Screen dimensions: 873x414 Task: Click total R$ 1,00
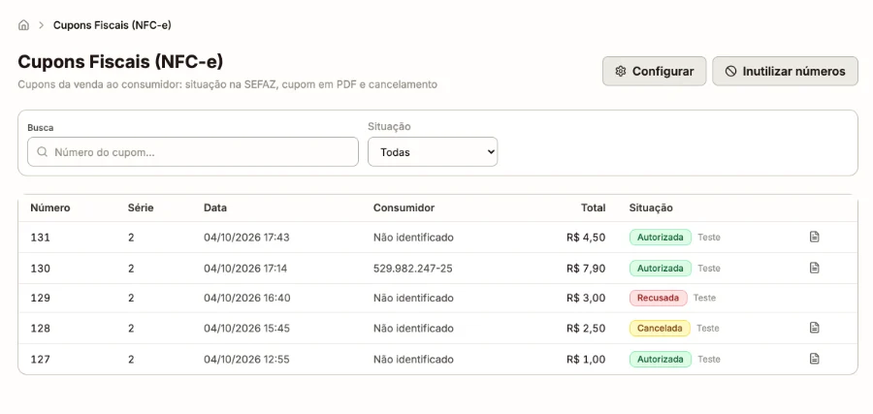(586, 360)
